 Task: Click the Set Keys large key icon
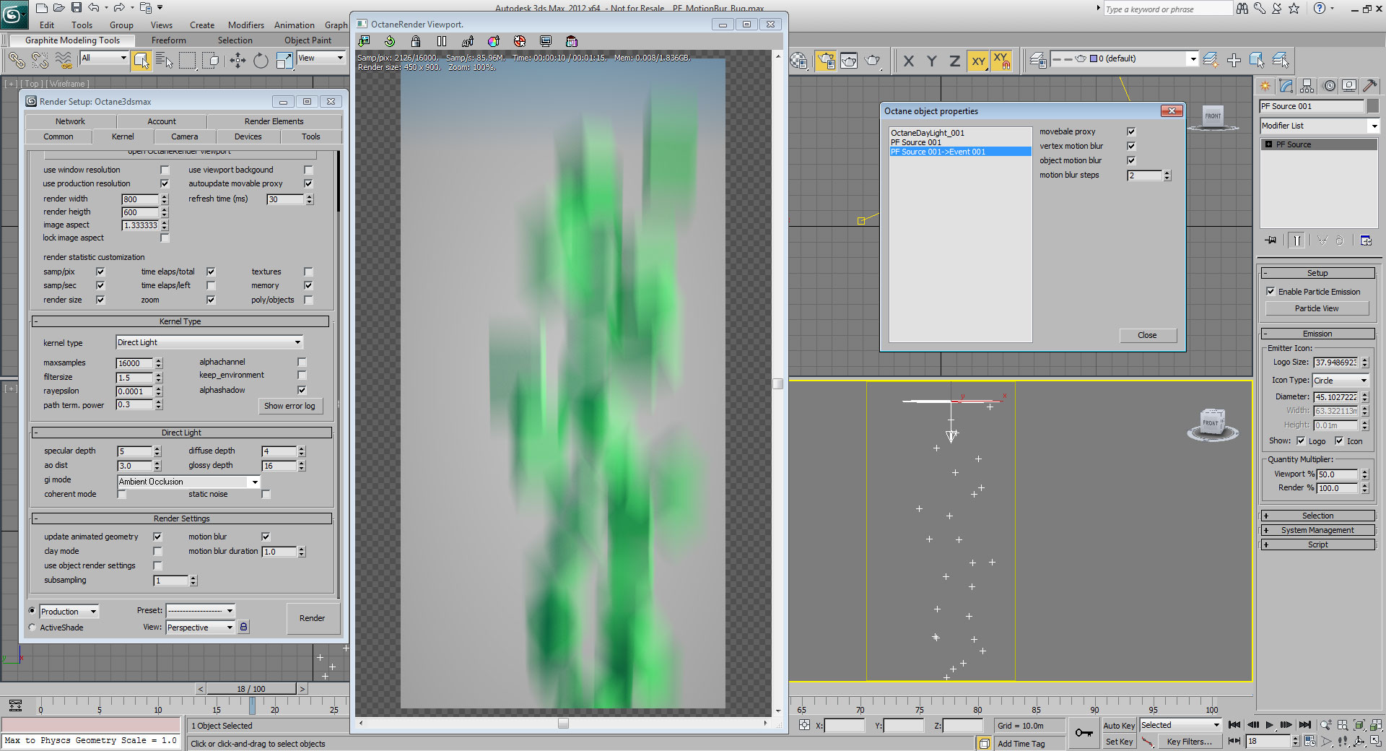(1084, 733)
